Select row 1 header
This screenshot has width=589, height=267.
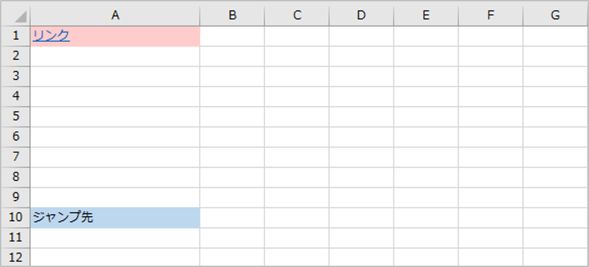(x=16, y=36)
